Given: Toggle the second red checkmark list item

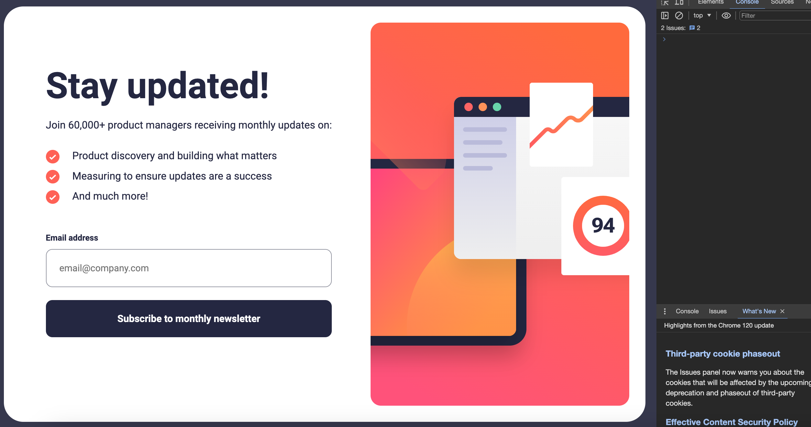Looking at the screenshot, I should click(x=53, y=176).
